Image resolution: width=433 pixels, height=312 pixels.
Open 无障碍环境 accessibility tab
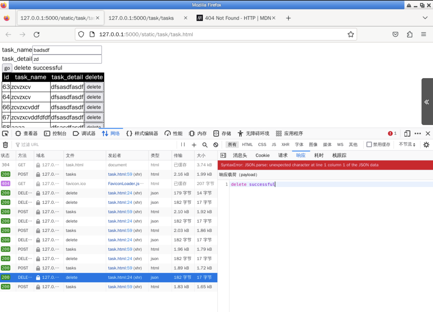254,134
